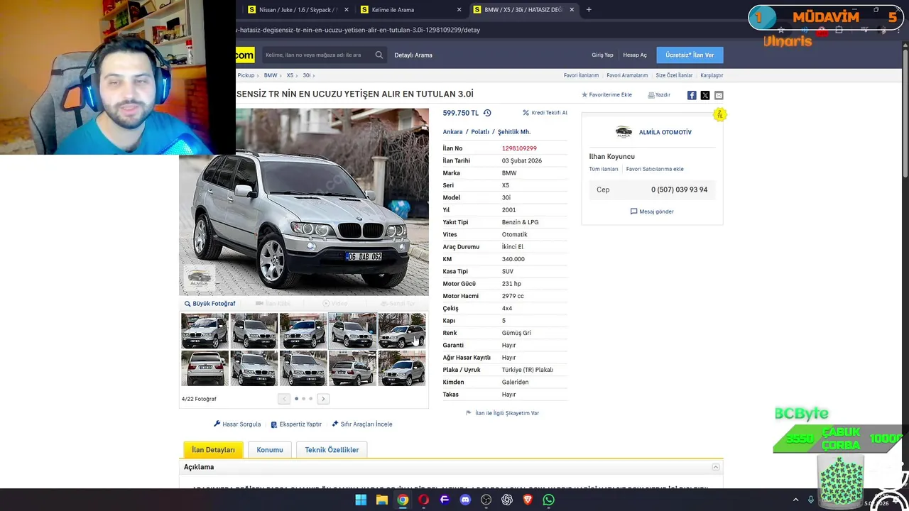Open price history clock icon next to 599.750 TL
The image size is (909, 511).
click(x=487, y=113)
